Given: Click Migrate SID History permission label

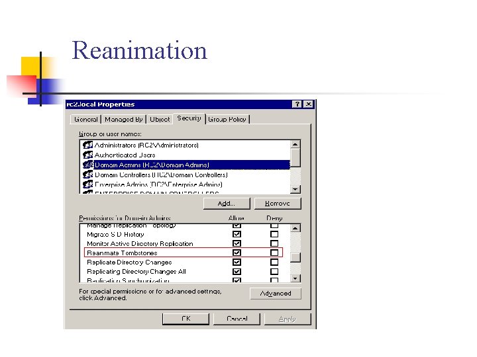Looking at the screenshot, I should click(x=115, y=234).
